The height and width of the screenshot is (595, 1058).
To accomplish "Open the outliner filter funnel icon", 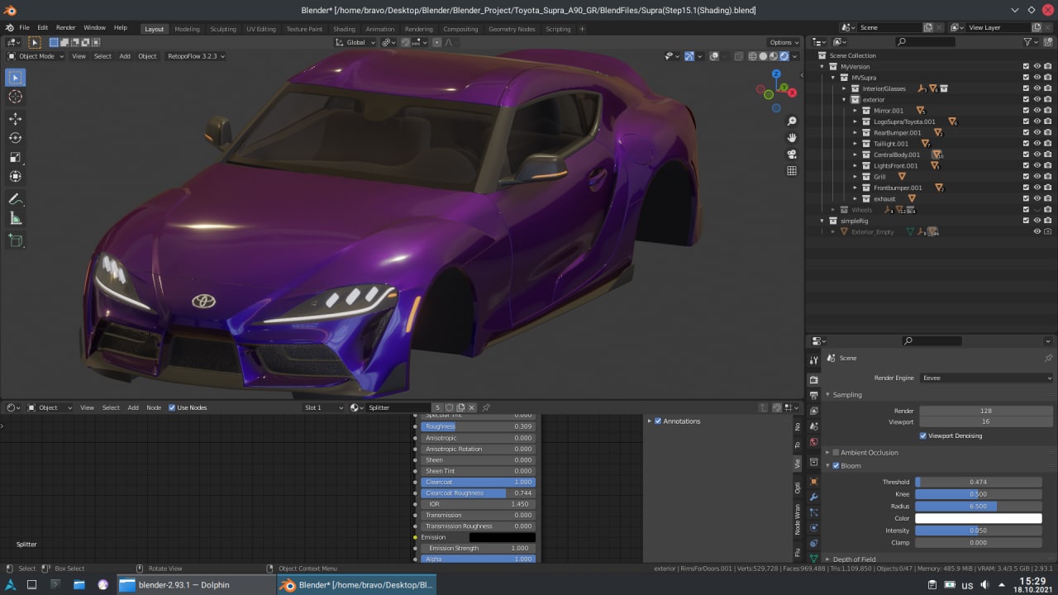I will pos(1029,41).
